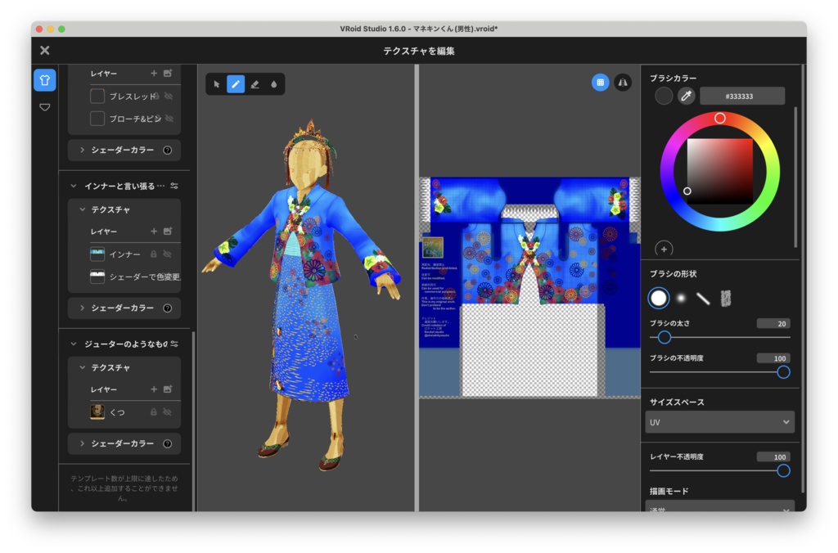Choose the round hard brush shape
Image resolution: width=838 pixels, height=553 pixels.
tap(659, 298)
